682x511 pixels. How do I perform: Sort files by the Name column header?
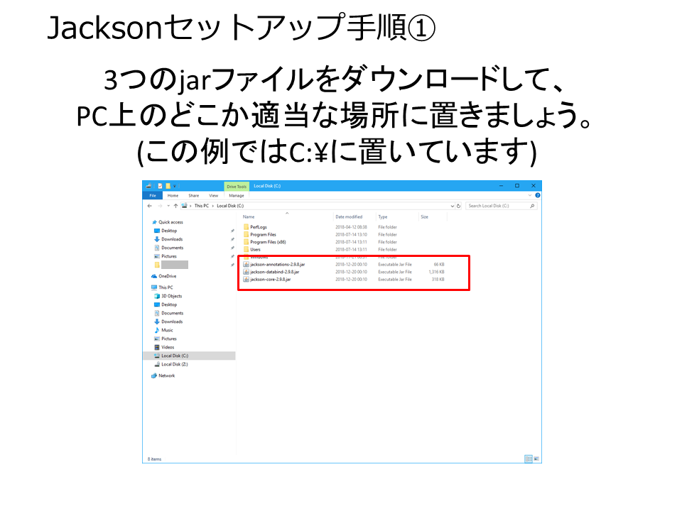[249, 217]
